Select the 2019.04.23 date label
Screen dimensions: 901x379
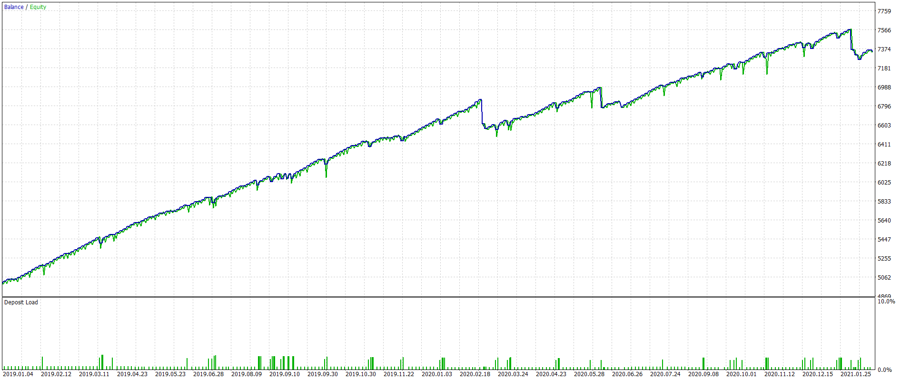(x=132, y=374)
